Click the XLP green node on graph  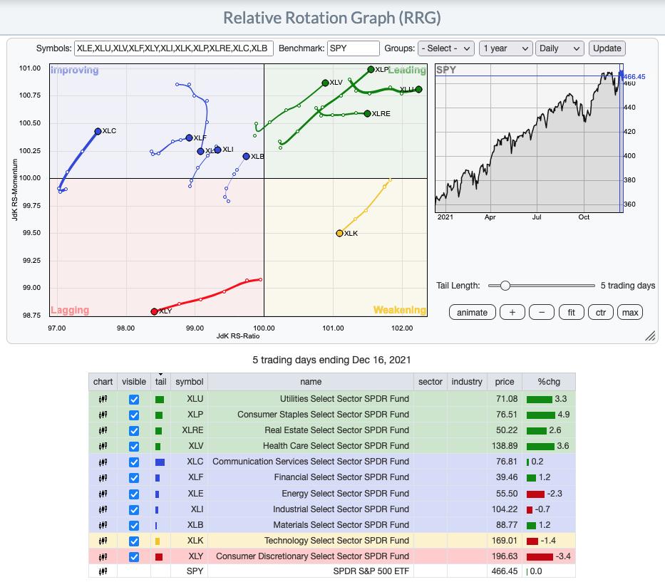(x=371, y=70)
